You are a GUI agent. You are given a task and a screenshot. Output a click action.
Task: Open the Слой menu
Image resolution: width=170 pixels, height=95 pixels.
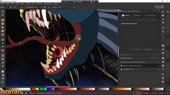pyautogui.click(x=17, y=4)
